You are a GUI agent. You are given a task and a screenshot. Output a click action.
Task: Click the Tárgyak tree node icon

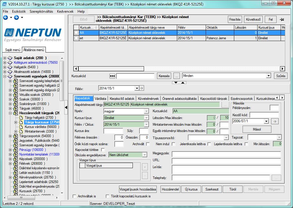(x=16, y=108)
